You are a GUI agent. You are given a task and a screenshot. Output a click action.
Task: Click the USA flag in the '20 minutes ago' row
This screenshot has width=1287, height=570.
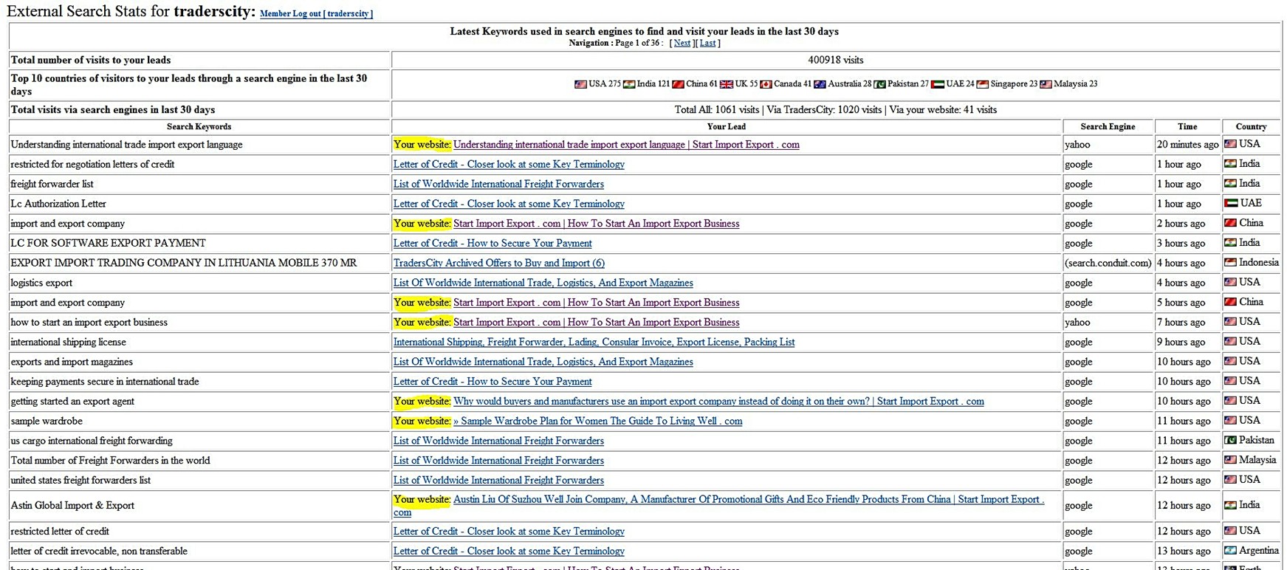tap(1230, 143)
